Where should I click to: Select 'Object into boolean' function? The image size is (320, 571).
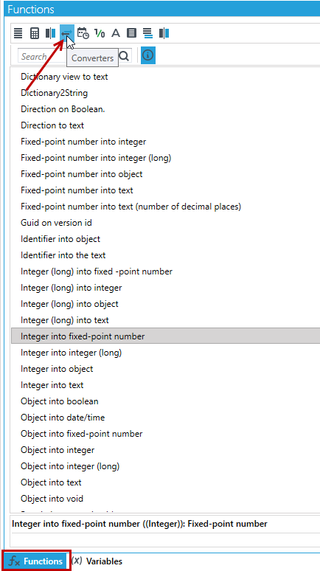(59, 401)
